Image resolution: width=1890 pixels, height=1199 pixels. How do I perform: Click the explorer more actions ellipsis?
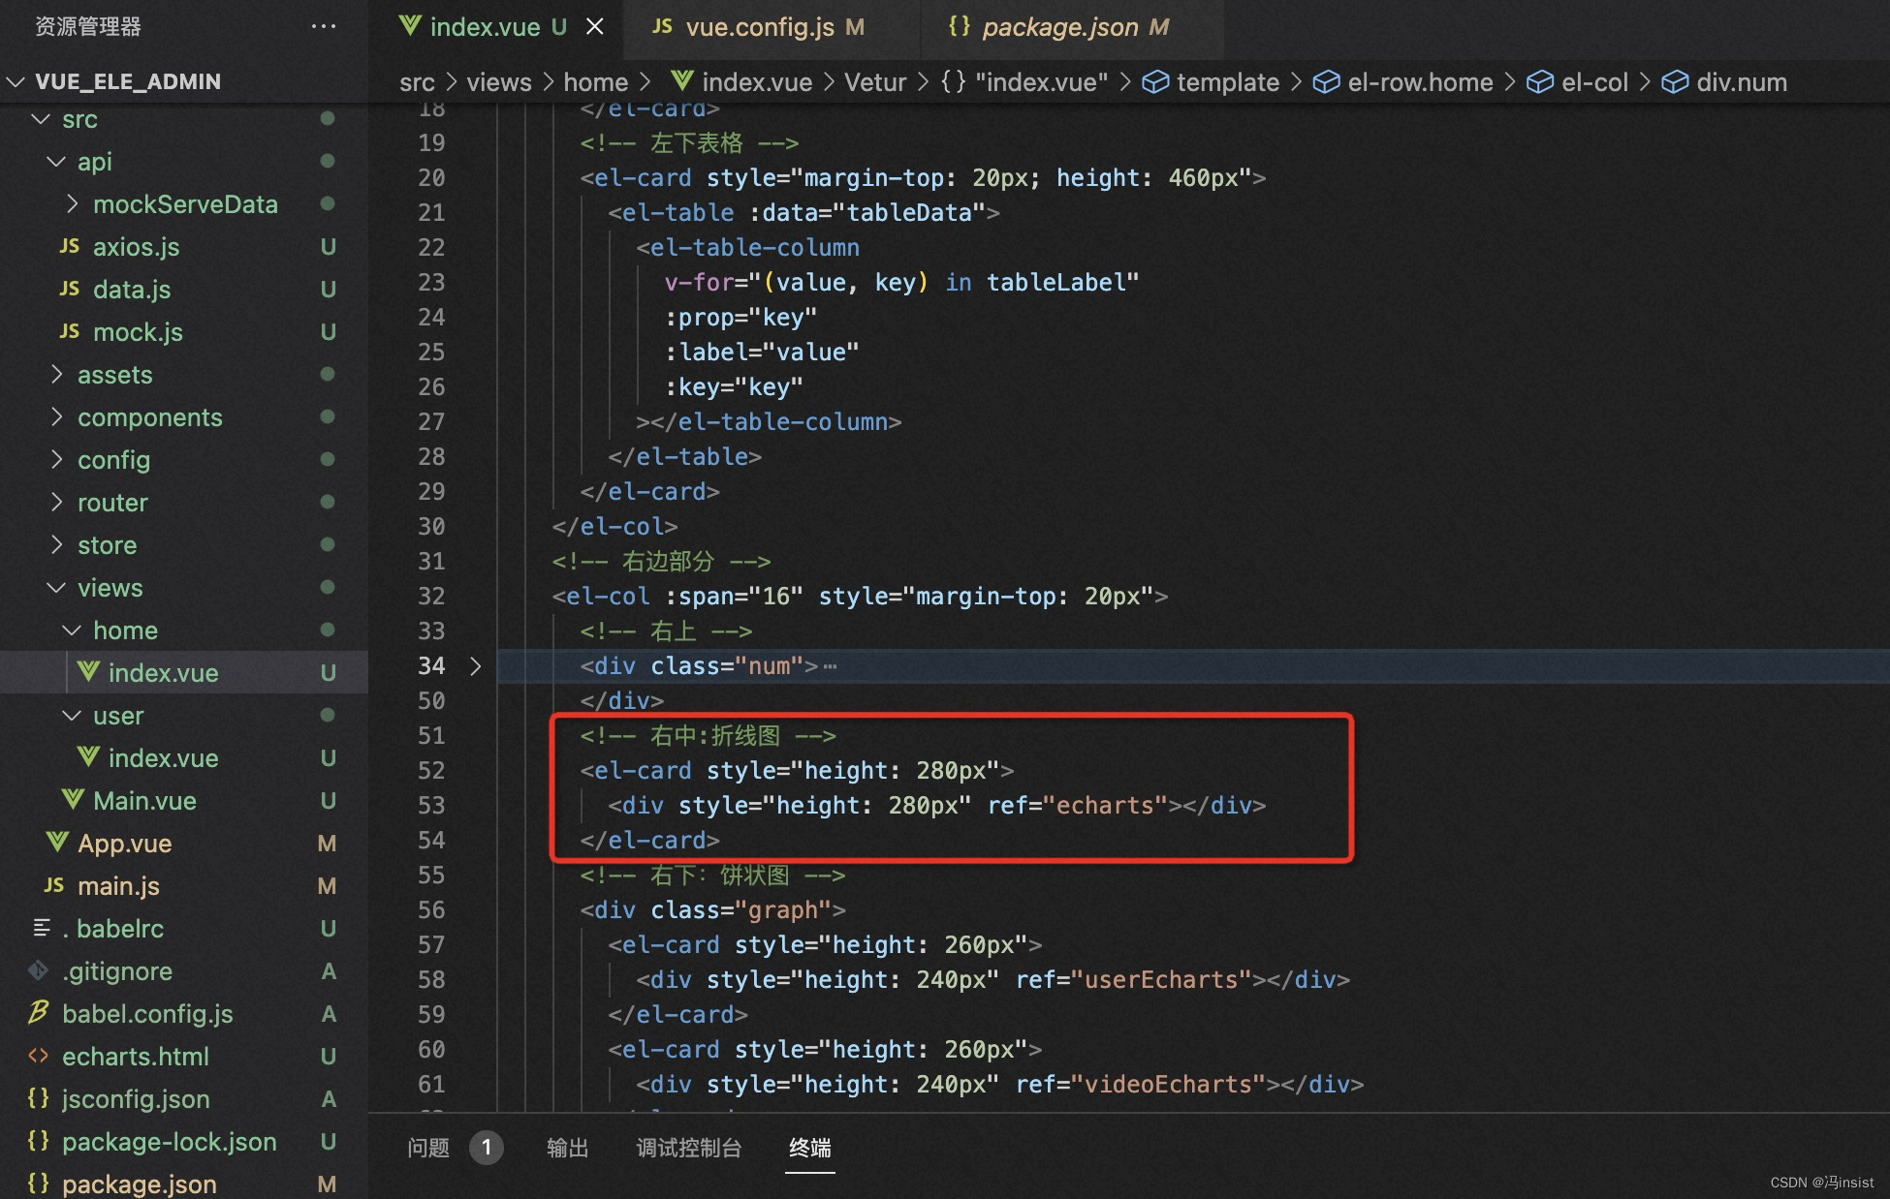pyautogui.click(x=324, y=26)
